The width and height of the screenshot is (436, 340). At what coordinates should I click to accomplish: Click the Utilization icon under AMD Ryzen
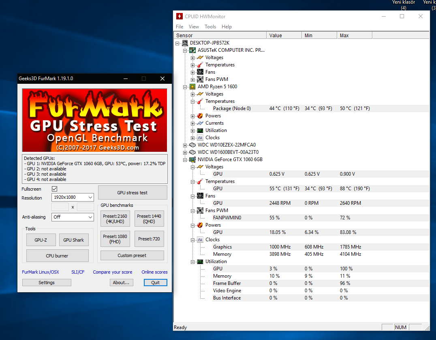point(200,130)
